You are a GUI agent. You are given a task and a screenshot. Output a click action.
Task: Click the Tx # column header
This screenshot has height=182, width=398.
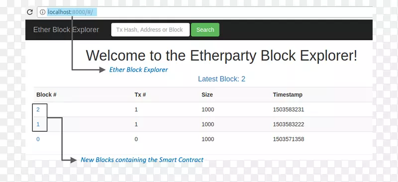(x=140, y=94)
